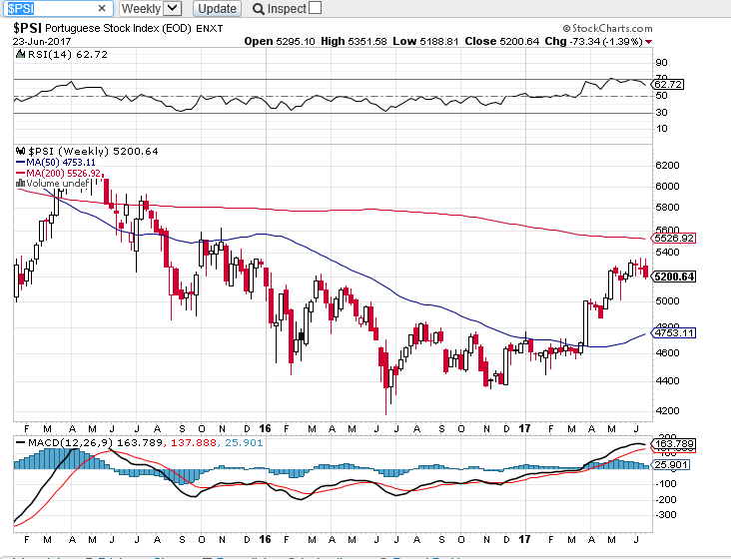Click the 6200 price axis label
731x559 pixels.
(x=667, y=166)
